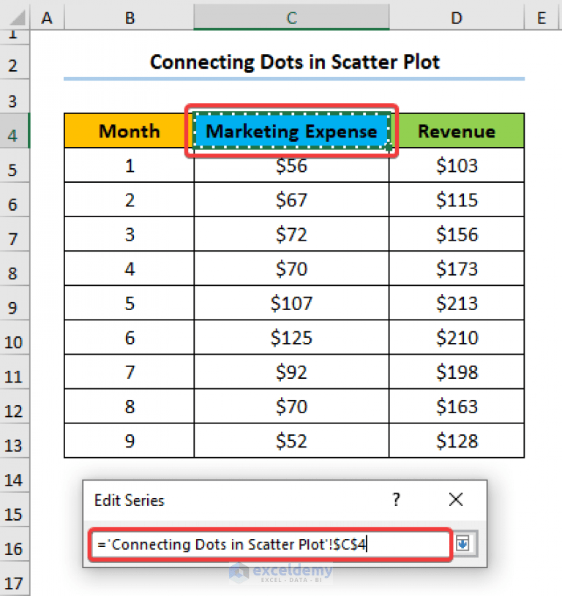The image size is (562, 596).
Task: Select row 15 header
Action: (15, 510)
